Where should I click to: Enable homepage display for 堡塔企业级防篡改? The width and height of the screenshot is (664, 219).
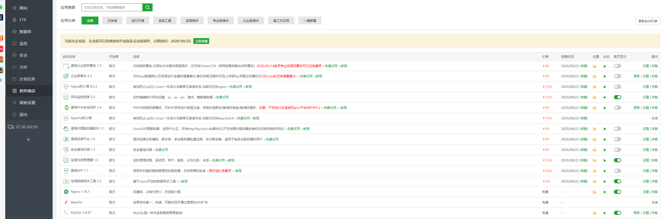(x=617, y=66)
